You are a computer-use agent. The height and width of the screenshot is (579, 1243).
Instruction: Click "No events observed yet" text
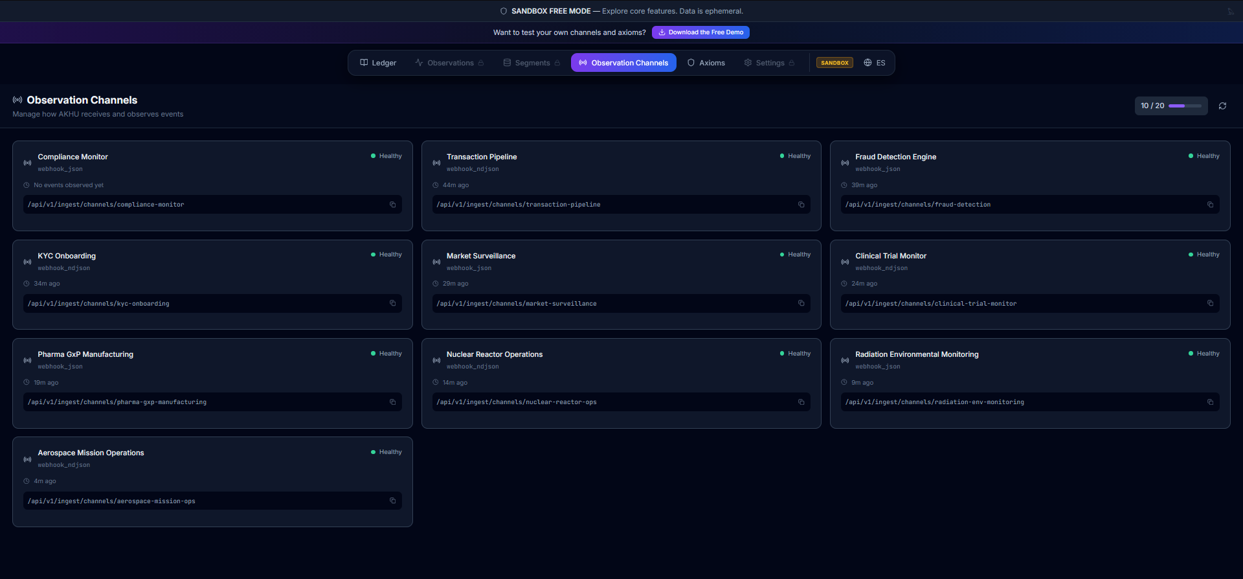click(69, 185)
